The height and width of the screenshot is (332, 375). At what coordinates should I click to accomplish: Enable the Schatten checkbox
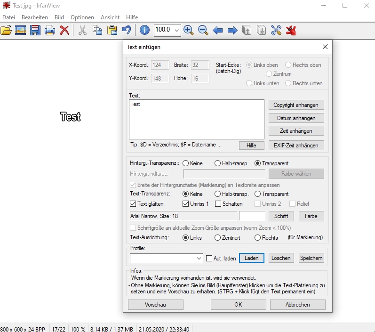click(218, 204)
